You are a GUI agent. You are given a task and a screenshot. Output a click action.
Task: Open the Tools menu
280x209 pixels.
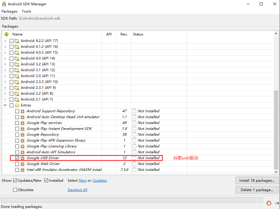[x=26, y=11]
